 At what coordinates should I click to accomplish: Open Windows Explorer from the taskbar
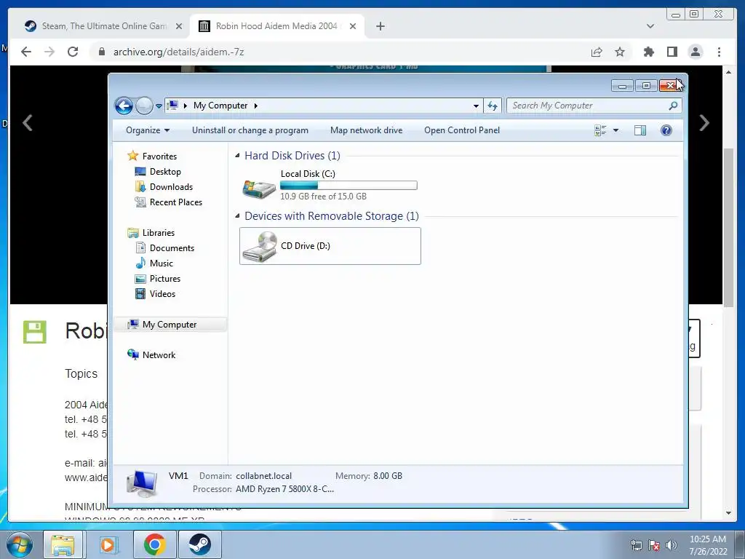pyautogui.click(x=63, y=544)
